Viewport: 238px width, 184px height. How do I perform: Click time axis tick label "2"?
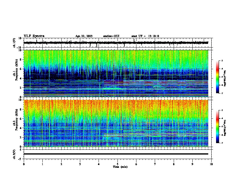[61, 164]
